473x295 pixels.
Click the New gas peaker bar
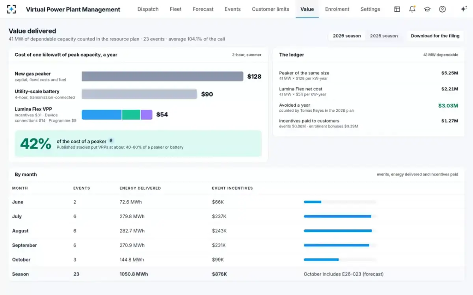[x=162, y=76]
